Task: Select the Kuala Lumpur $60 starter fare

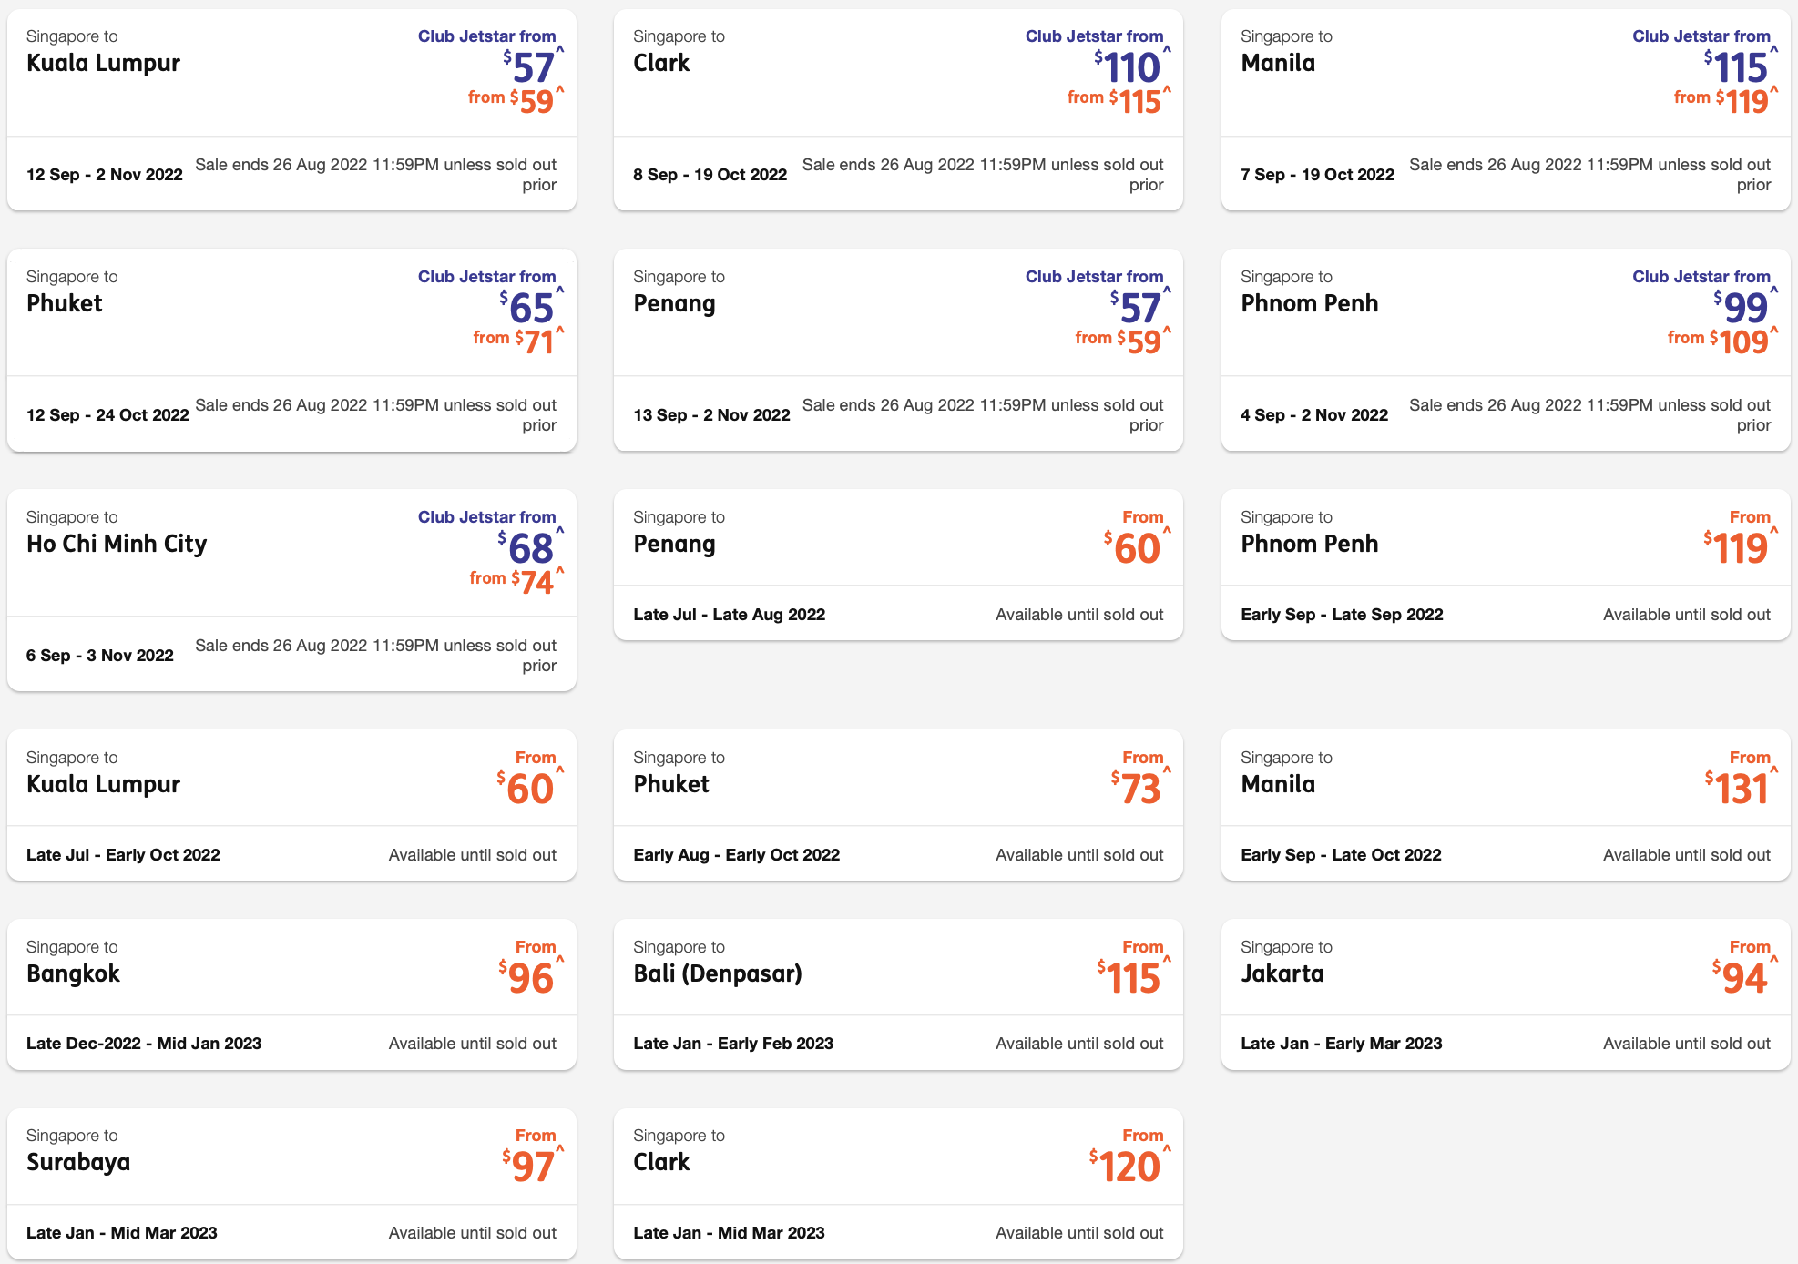Action: click(291, 806)
